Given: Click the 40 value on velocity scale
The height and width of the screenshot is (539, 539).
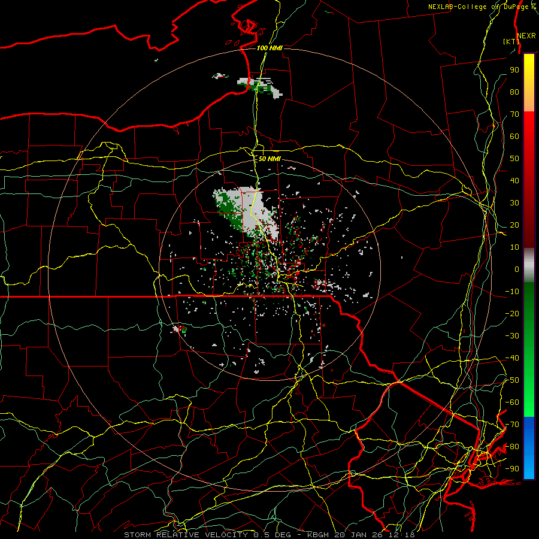Looking at the screenshot, I should point(514,181).
